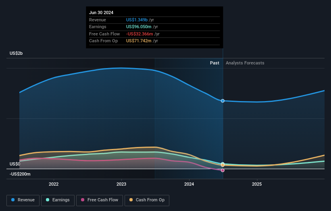Click the US$0 y-axis label
The width and height of the screenshot is (331, 211).
(x=15, y=164)
